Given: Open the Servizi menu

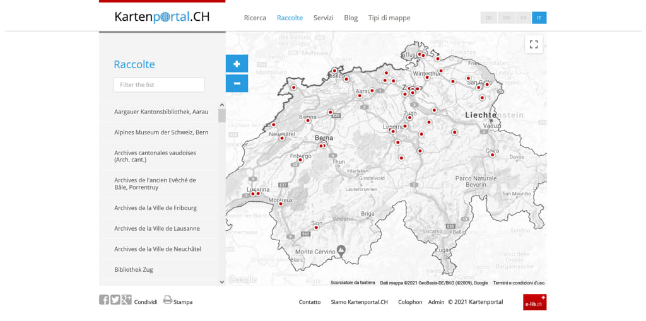Looking at the screenshot, I should point(324,18).
